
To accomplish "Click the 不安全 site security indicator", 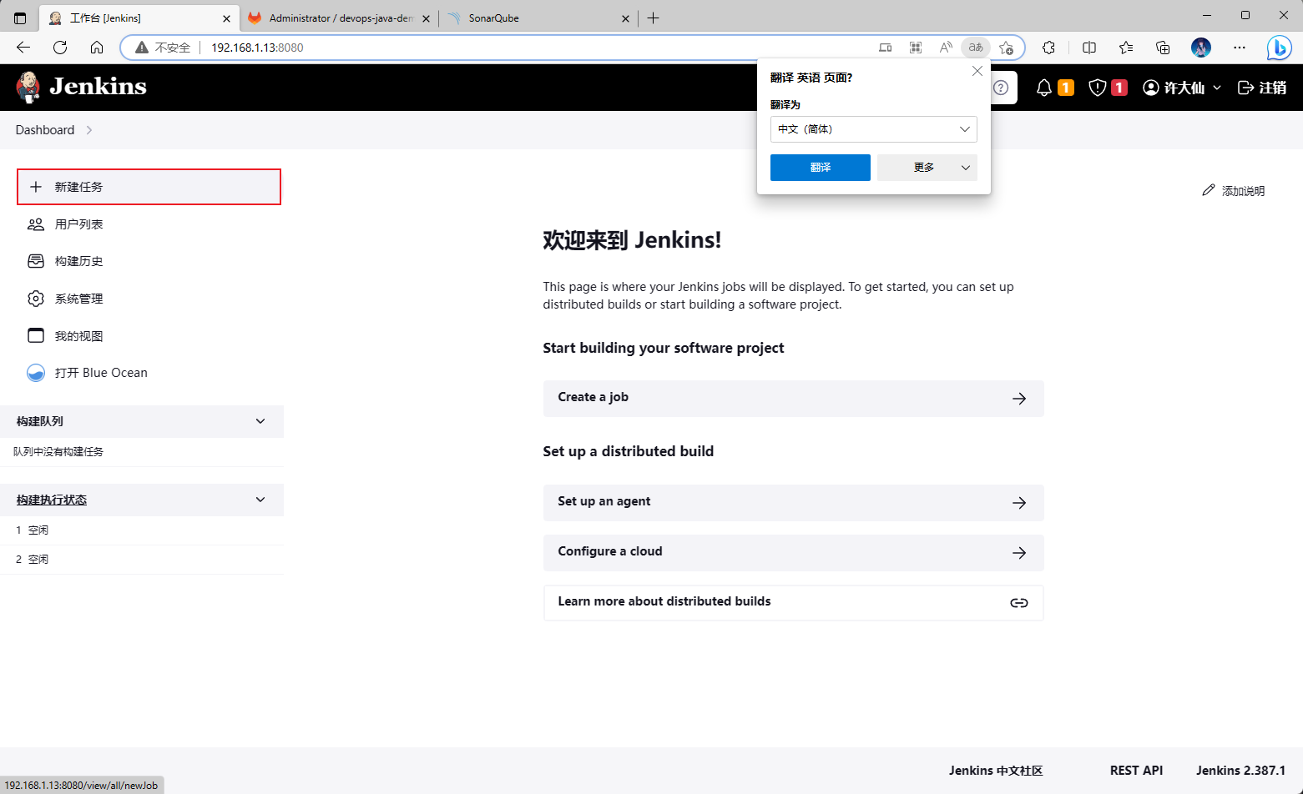I will [x=164, y=48].
